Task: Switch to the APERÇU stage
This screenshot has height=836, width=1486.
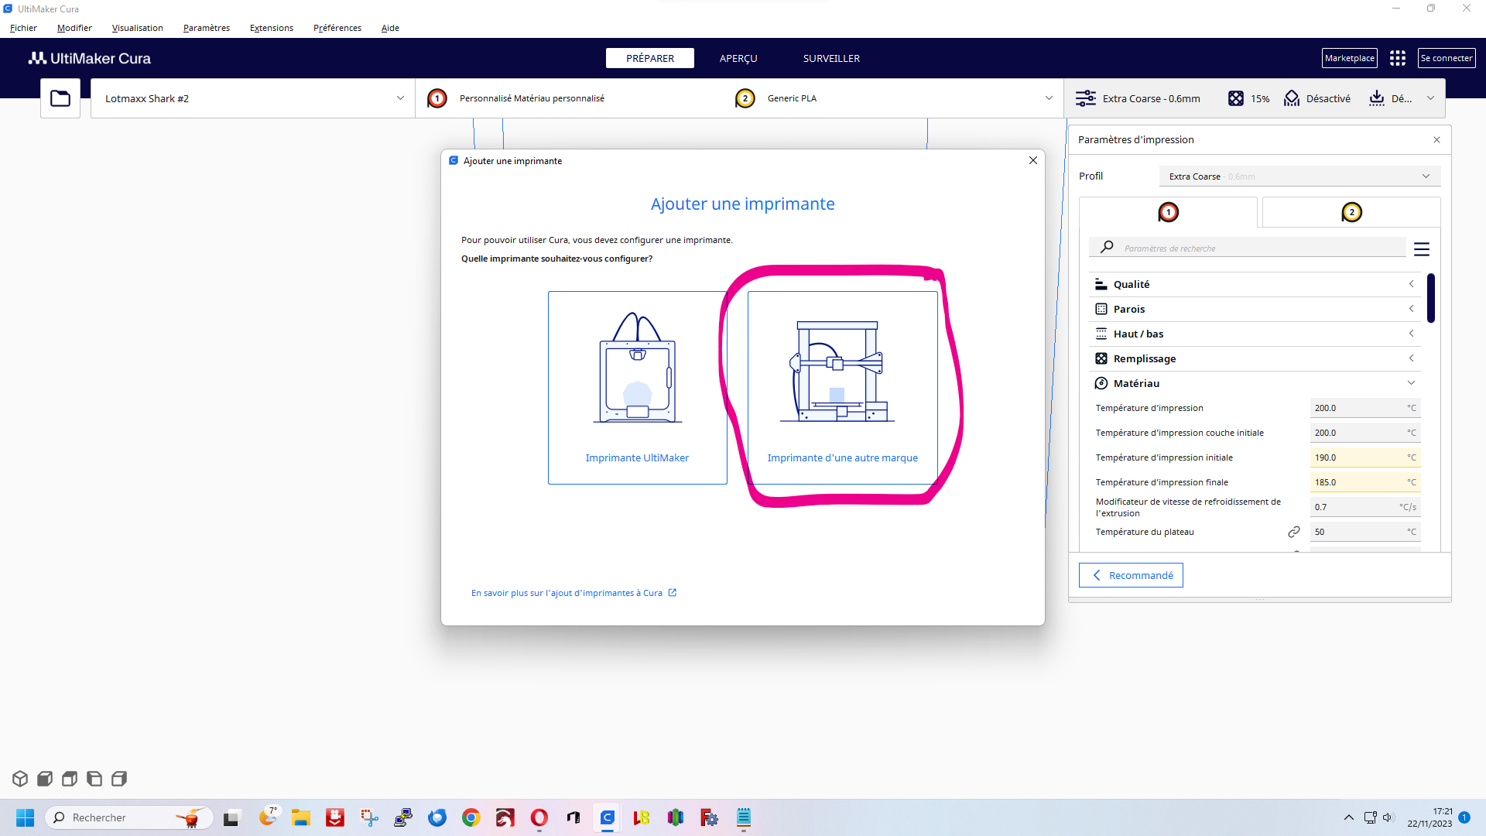Action: click(x=738, y=58)
